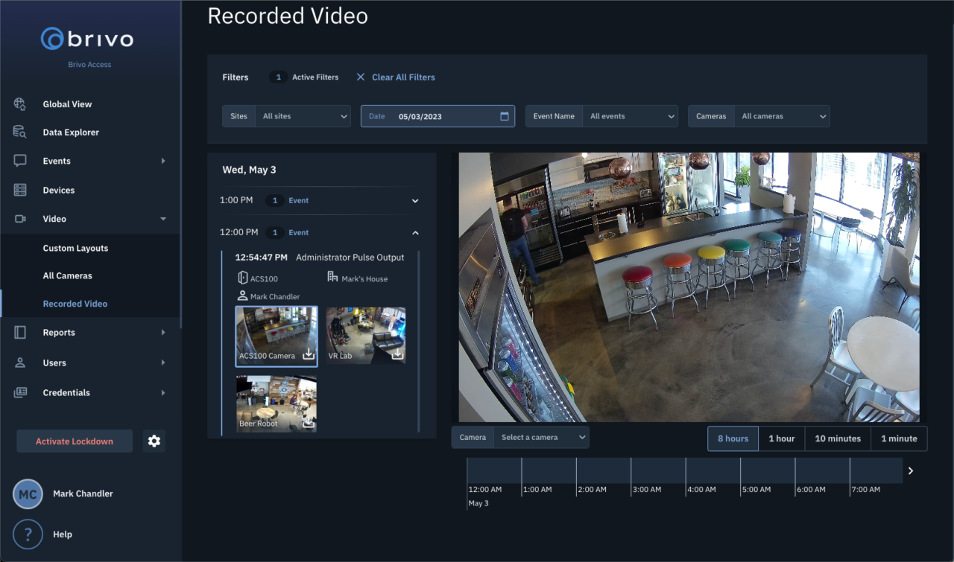The image size is (954, 562).
Task: Switch timeline range to 1 hour
Action: 781,438
